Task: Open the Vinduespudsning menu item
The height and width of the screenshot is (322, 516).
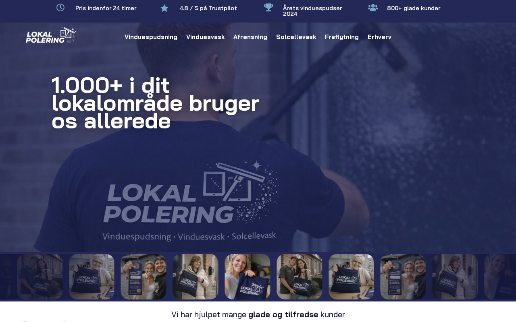Action: [x=151, y=37]
